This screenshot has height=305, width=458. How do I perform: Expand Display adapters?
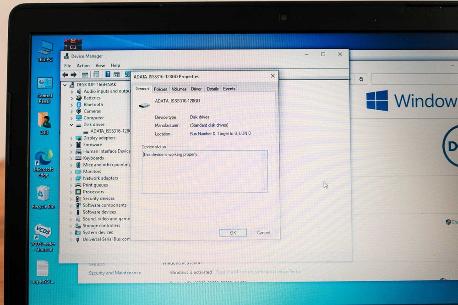[x=71, y=138]
